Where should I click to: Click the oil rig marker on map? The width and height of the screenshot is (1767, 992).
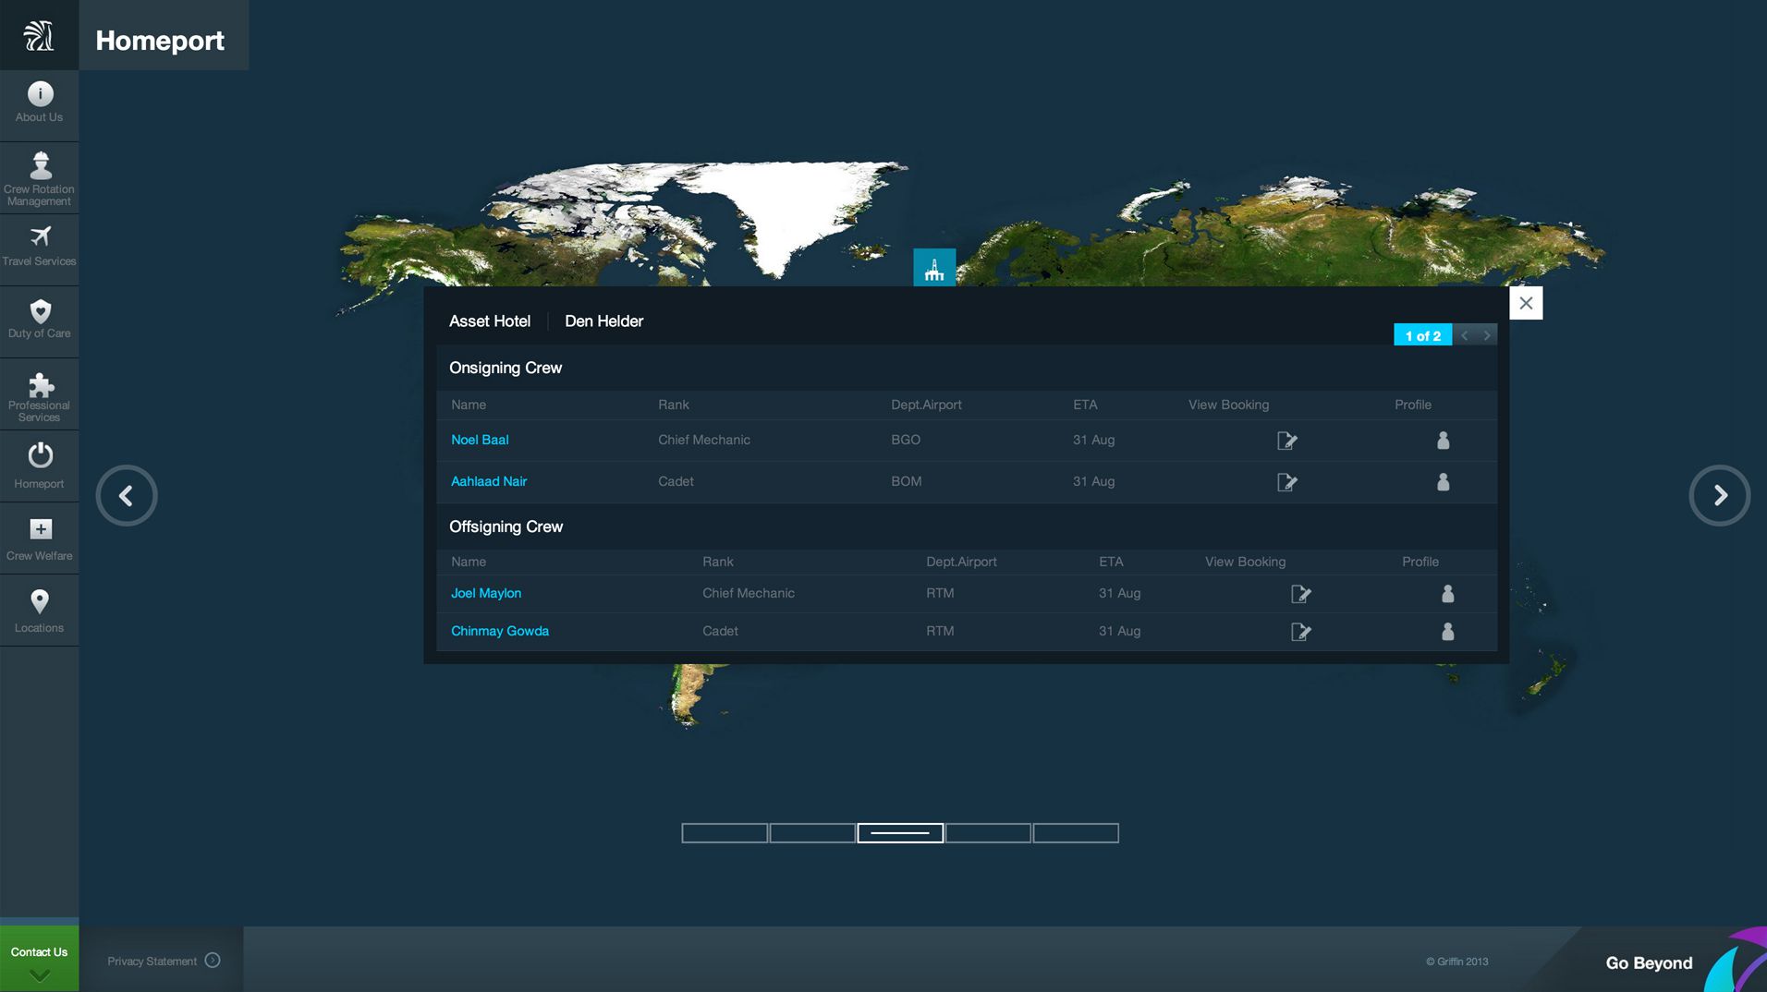[x=934, y=268]
